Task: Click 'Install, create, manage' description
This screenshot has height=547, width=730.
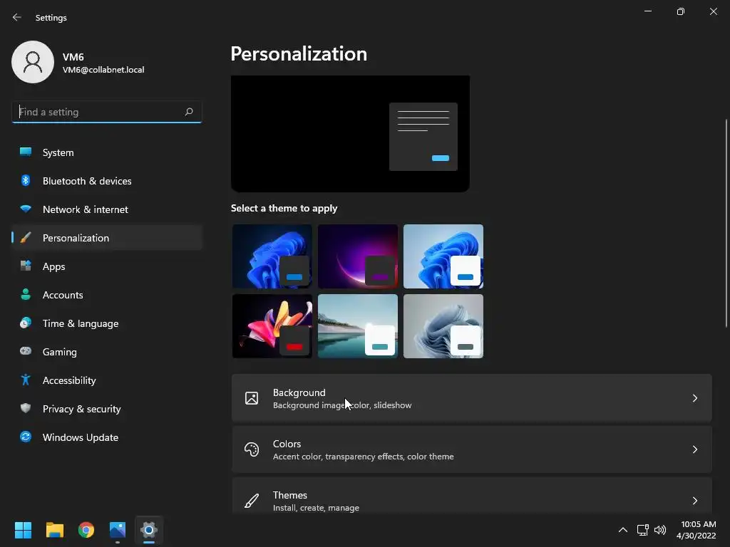Action: click(x=316, y=508)
